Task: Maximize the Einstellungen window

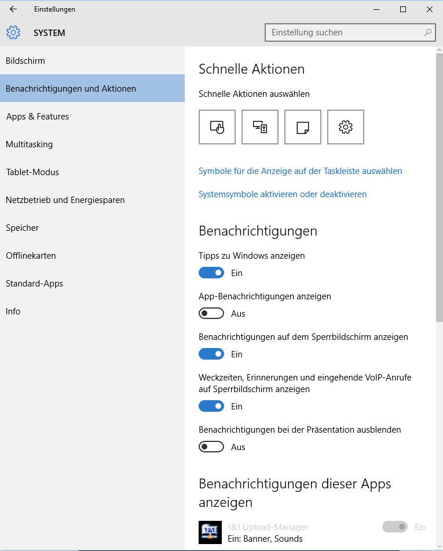Action: (x=403, y=9)
